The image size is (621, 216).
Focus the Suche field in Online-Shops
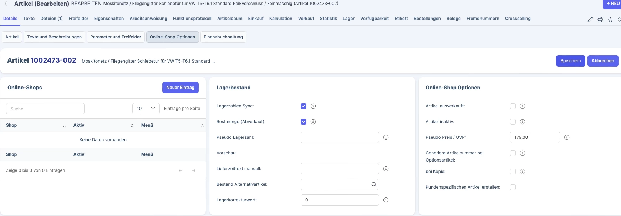[45, 109]
